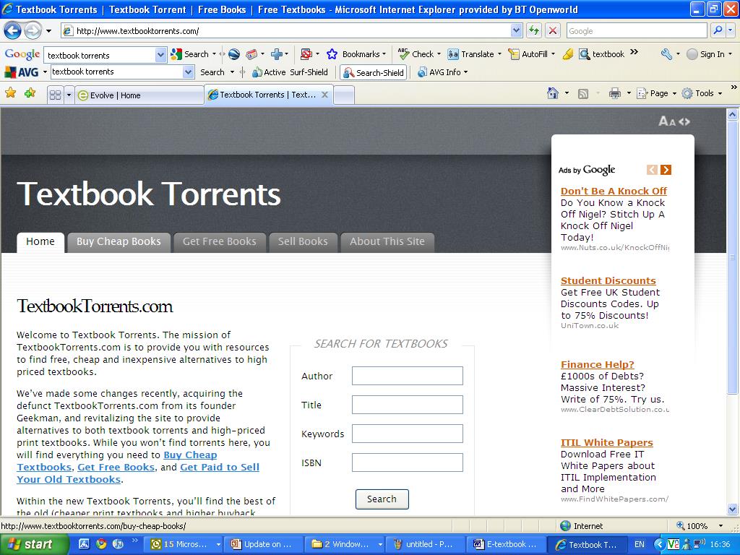
Task: Open the new blank tab button
Action: tap(344, 95)
